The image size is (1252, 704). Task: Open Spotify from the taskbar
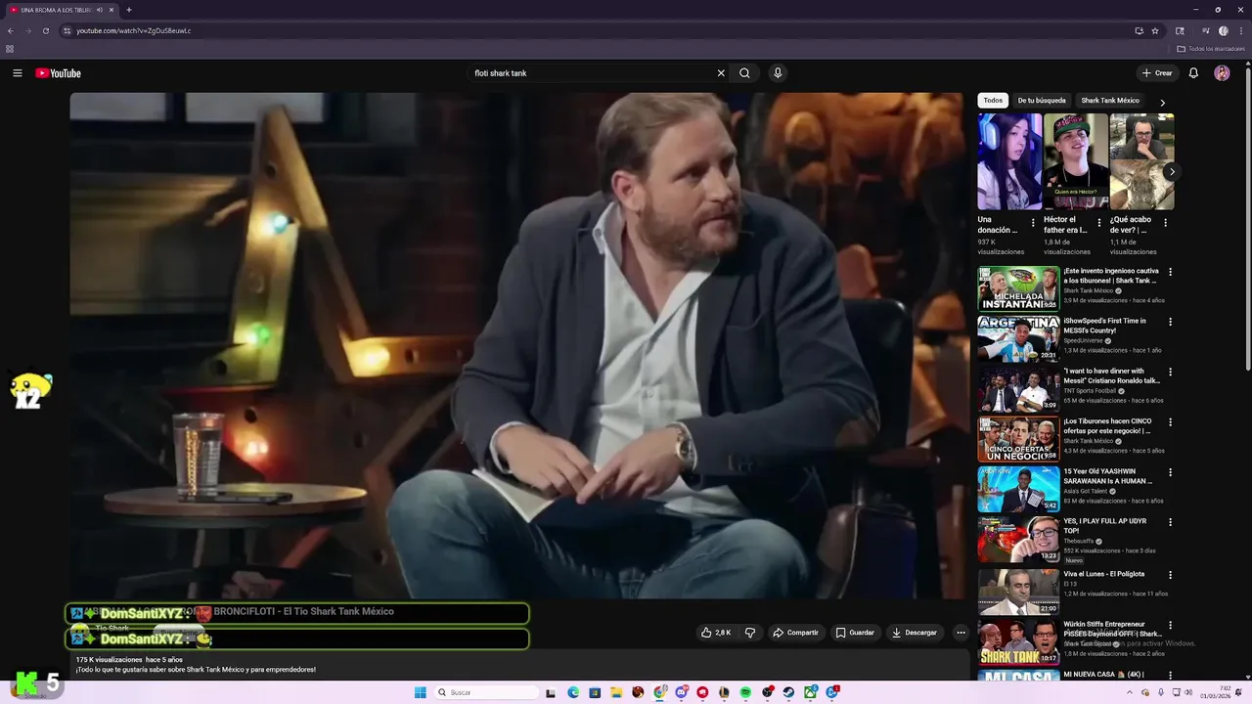[x=745, y=692]
